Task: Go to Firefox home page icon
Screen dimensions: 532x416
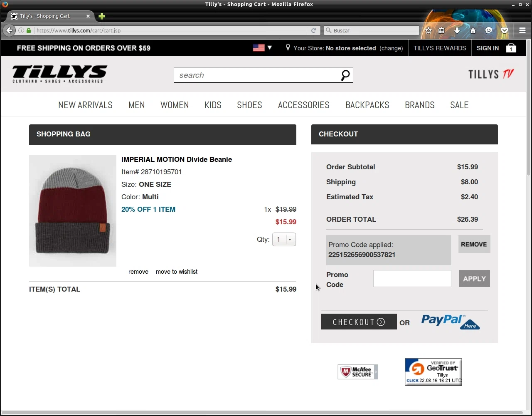Action: click(x=473, y=30)
